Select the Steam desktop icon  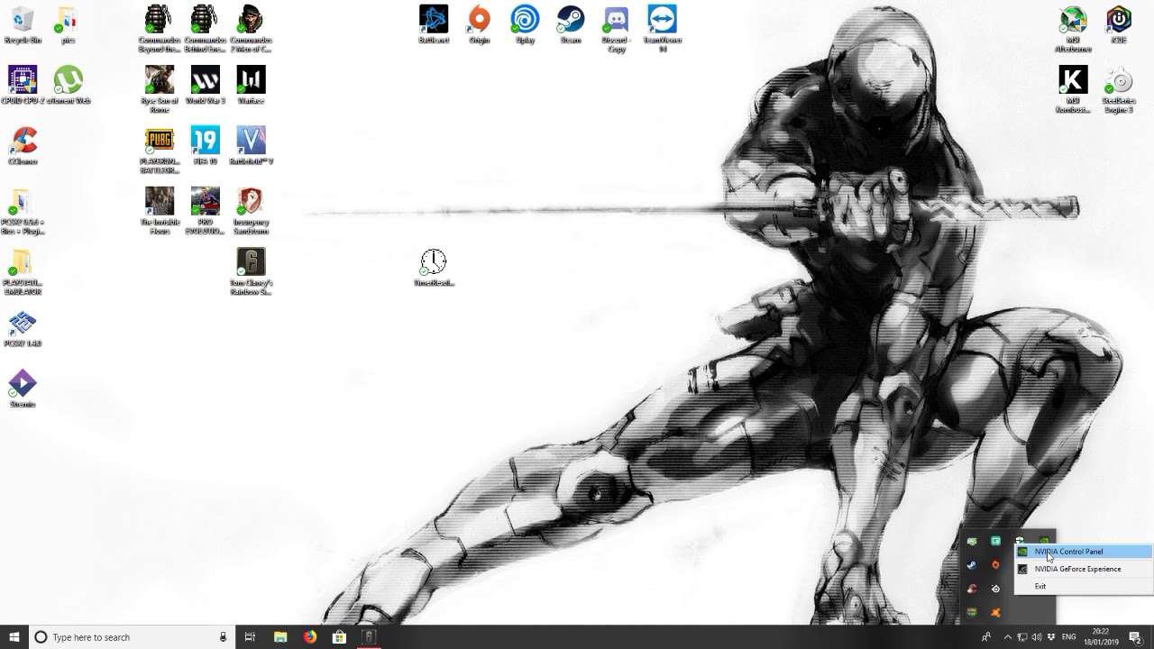571,25
